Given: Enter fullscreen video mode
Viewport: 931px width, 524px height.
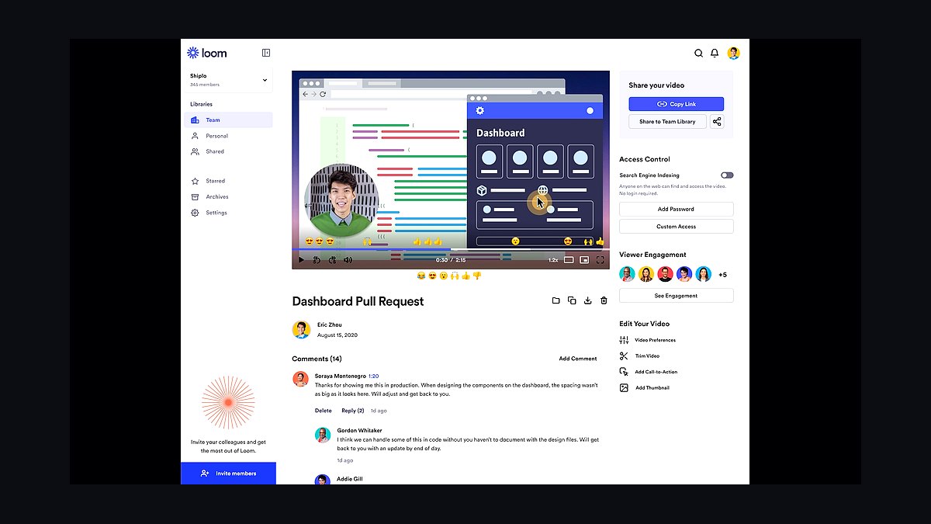Looking at the screenshot, I should (x=600, y=260).
